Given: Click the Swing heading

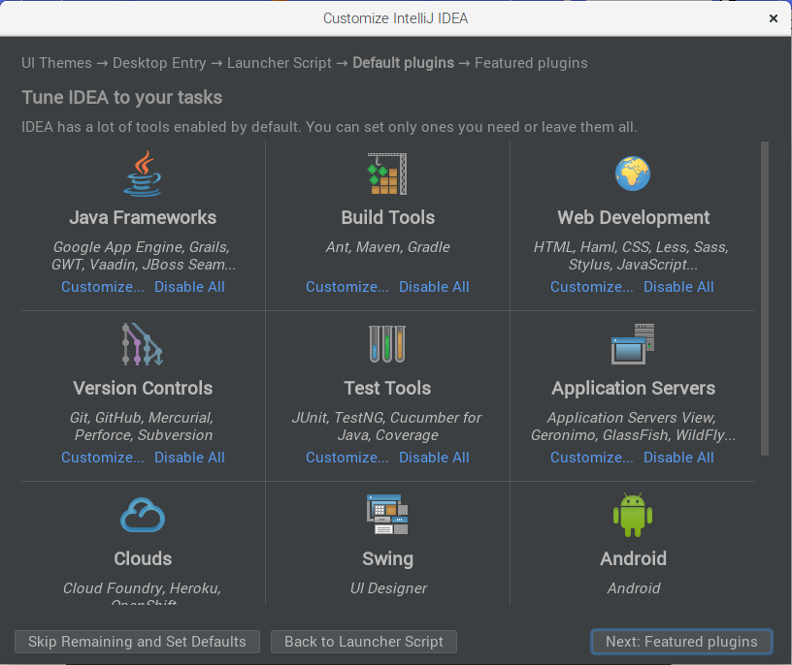Looking at the screenshot, I should [x=387, y=558].
